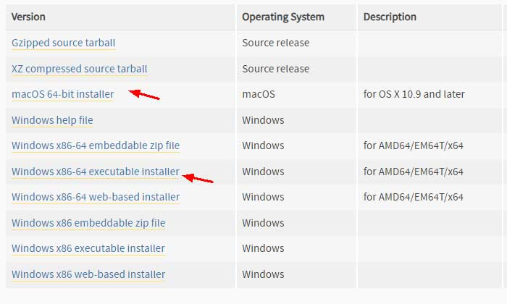
Task: Click Source release in the Gzipped tarball row
Action: (x=276, y=43)
